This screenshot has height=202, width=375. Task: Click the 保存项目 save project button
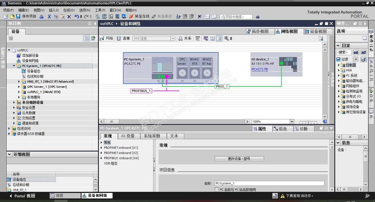[26, 16]
